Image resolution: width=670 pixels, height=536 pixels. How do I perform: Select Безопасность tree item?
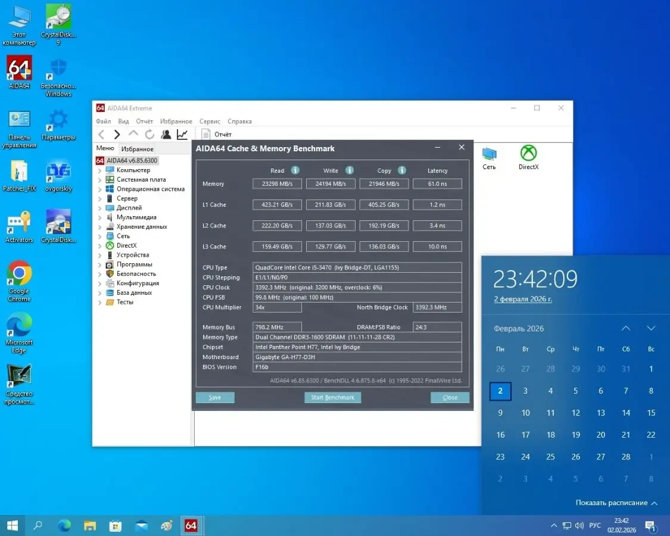(136, 273)
